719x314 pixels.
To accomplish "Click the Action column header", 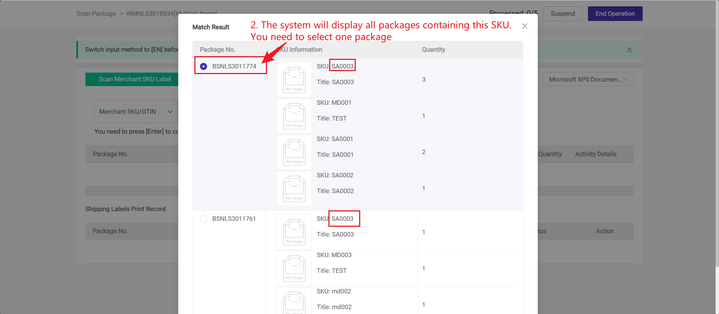I will [x=605, y=231].
